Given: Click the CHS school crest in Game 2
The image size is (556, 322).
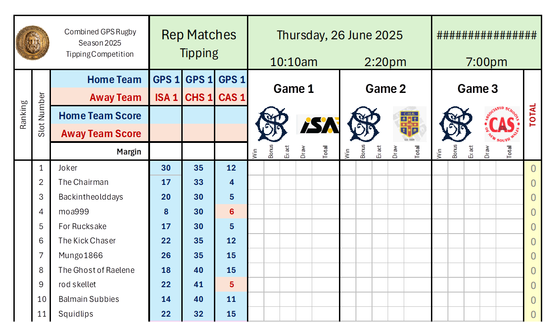Looking at the screenshot, I should pos(410,124).
